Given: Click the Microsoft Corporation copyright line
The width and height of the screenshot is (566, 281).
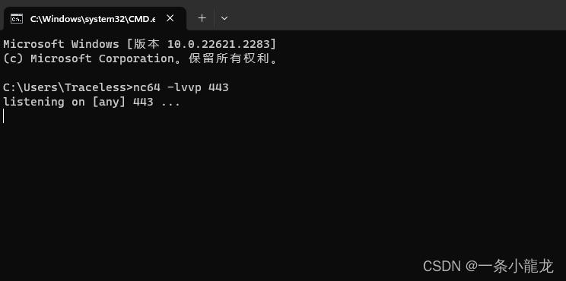Looking at the screenshot, I should tap(141, 58).
